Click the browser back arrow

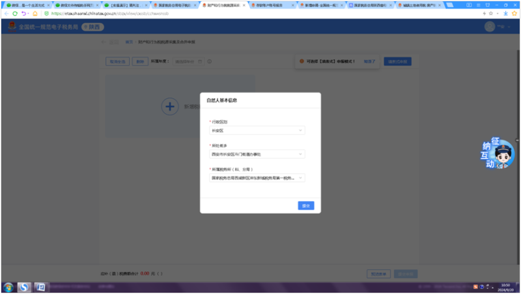tap(5, 14)
